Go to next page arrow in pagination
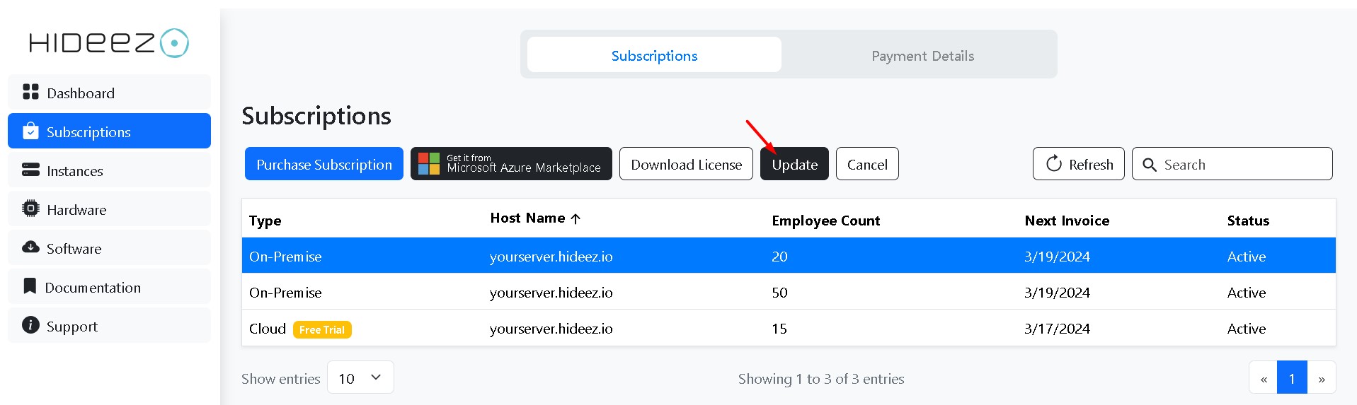 coord(1322,378)
